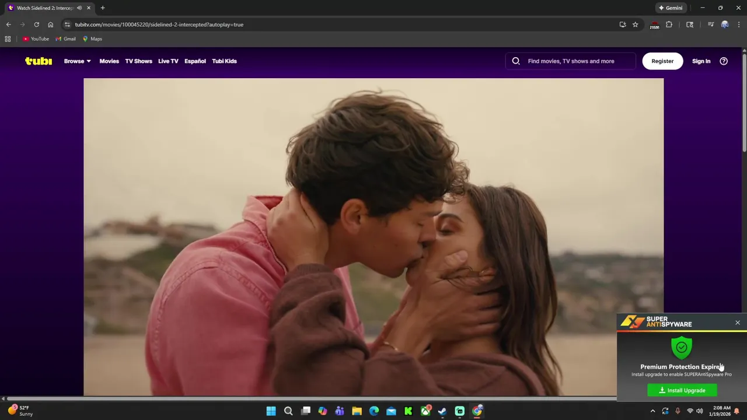
Task: Focus the Find movies search field
Action: (x=571, y=61)
